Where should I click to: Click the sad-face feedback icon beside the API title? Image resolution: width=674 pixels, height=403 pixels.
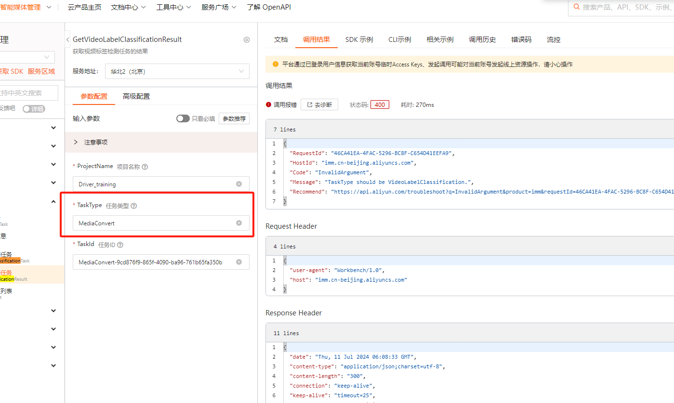(247, 40)
